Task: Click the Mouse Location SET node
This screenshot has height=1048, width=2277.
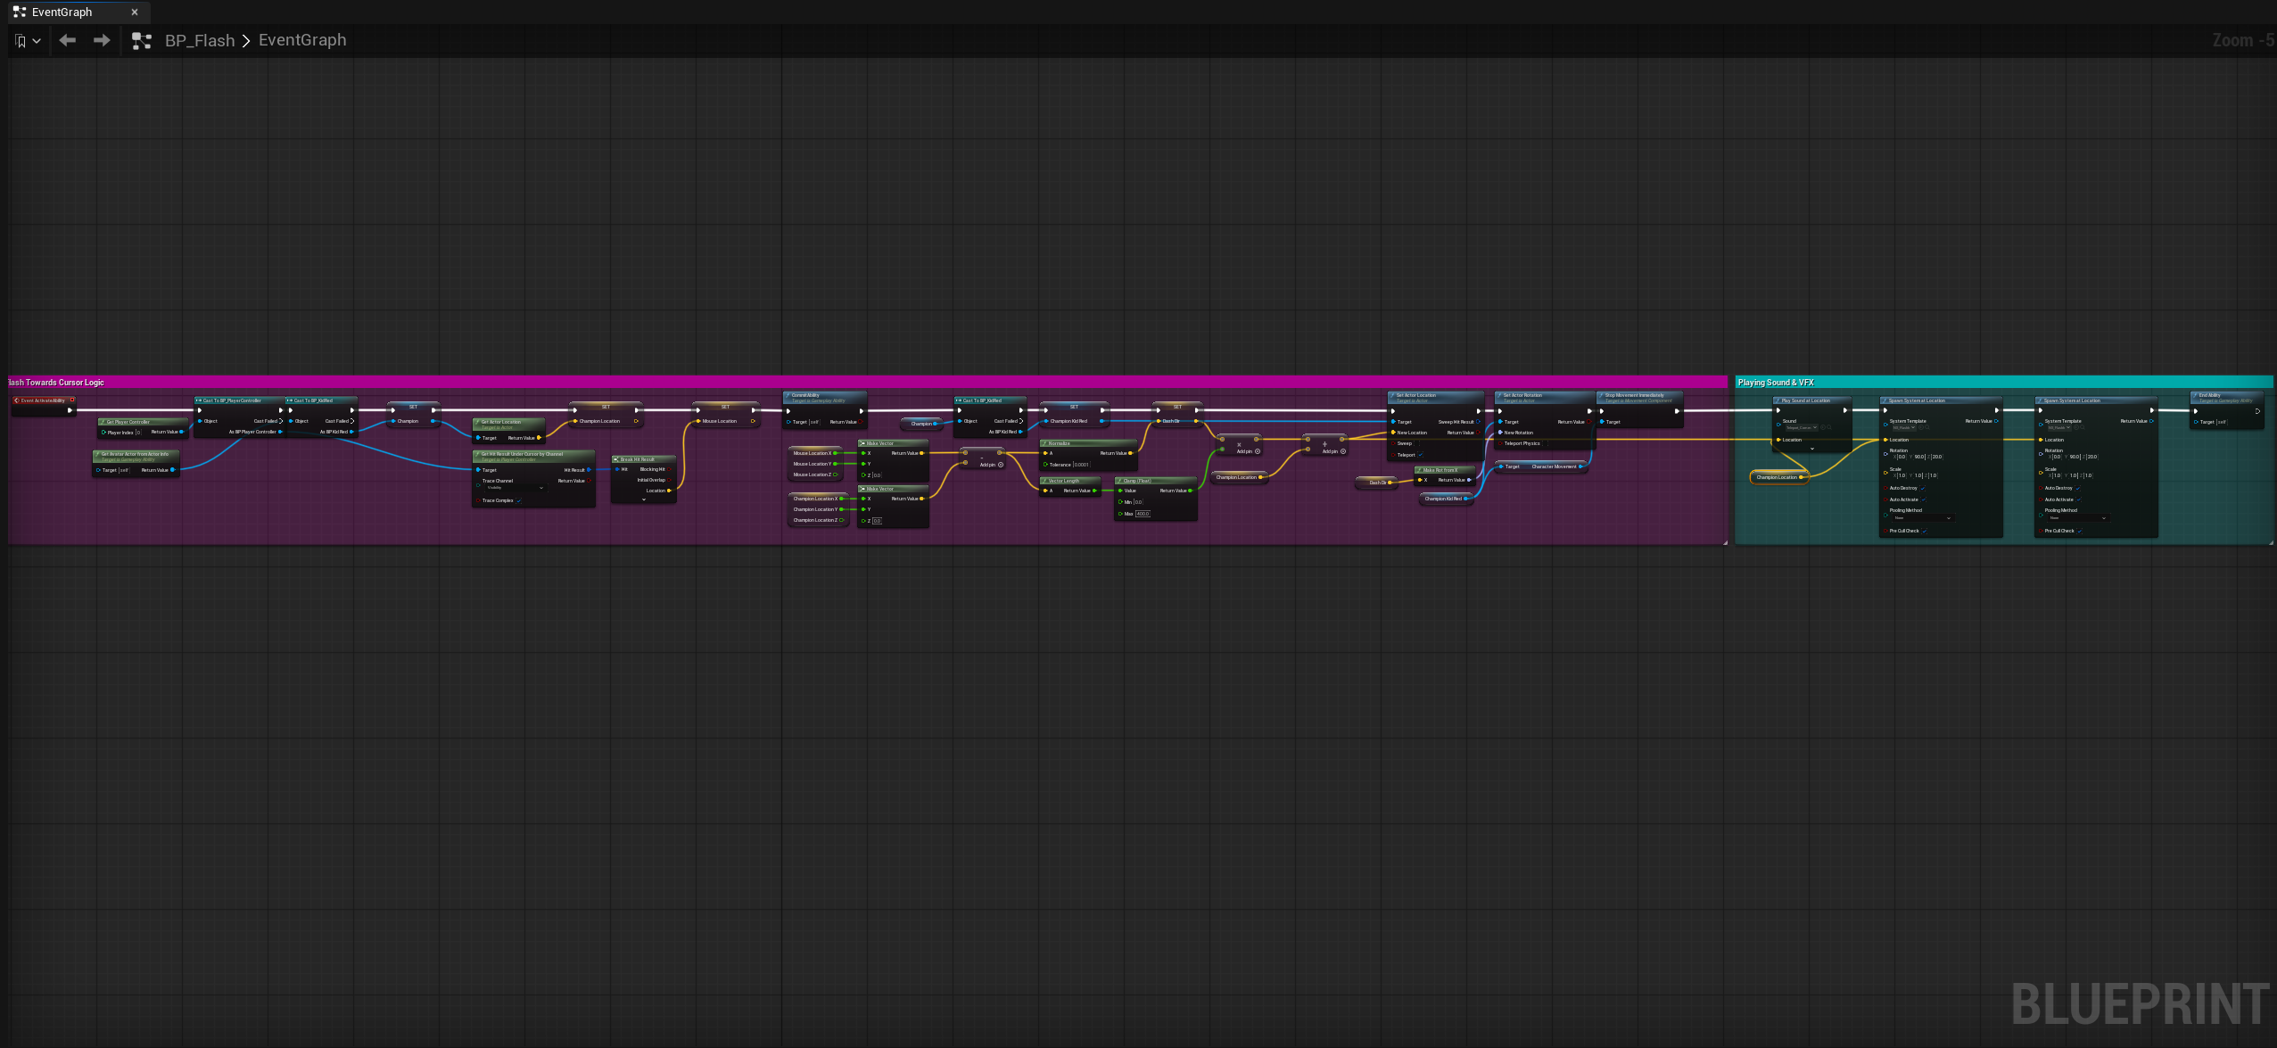Action: point(725,413)
